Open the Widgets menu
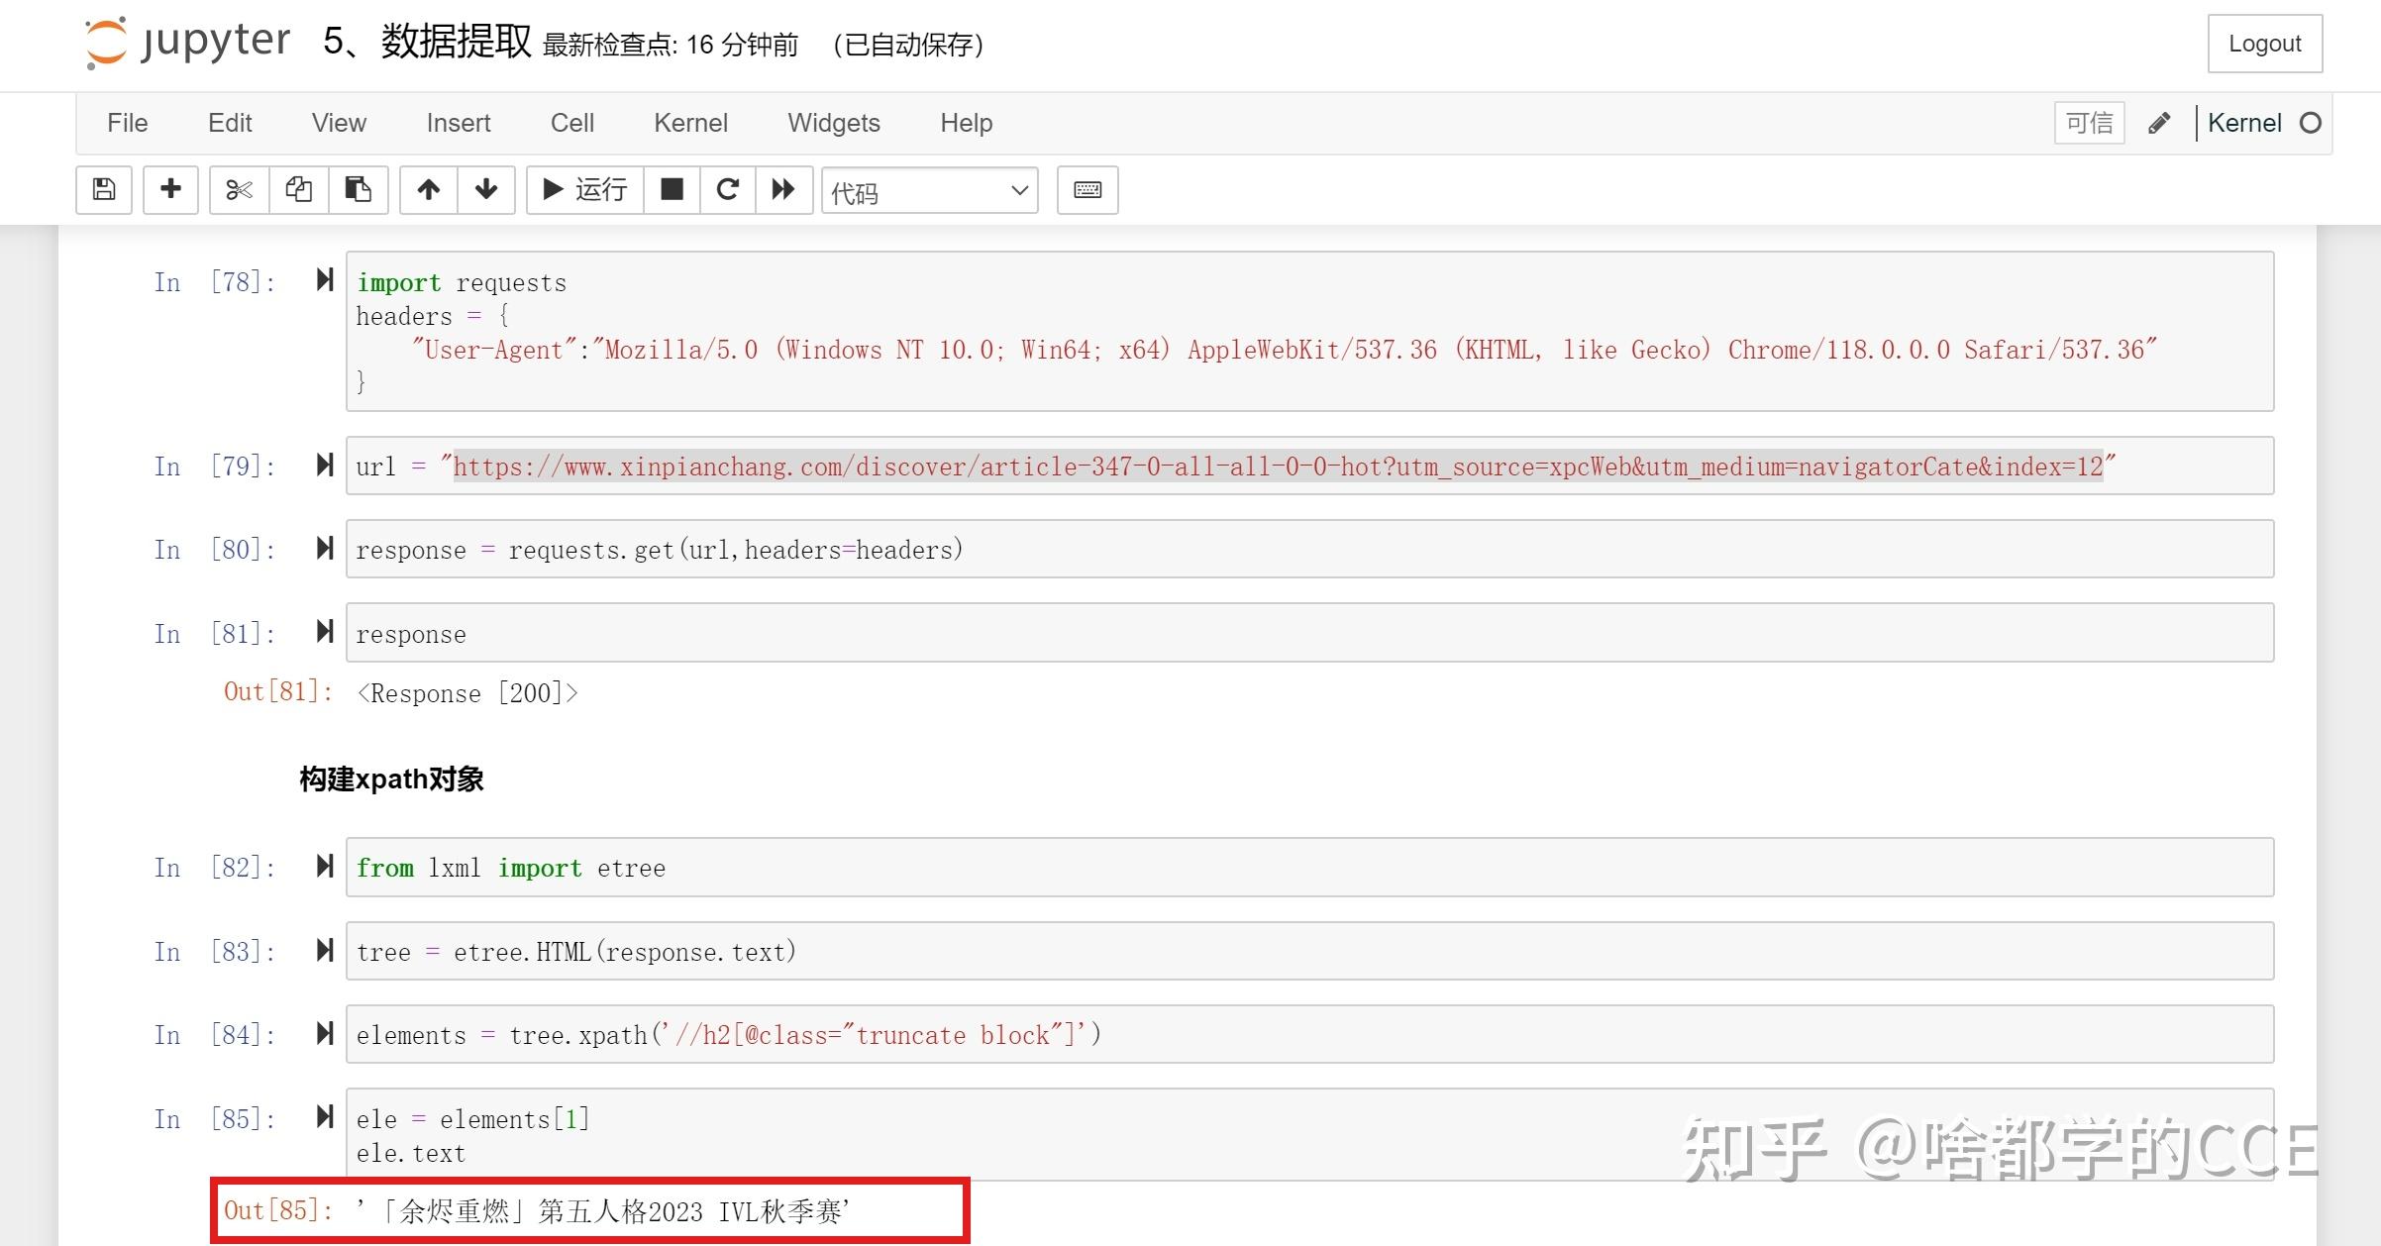The image size is (2381, 1246). (x=834, y=123)
